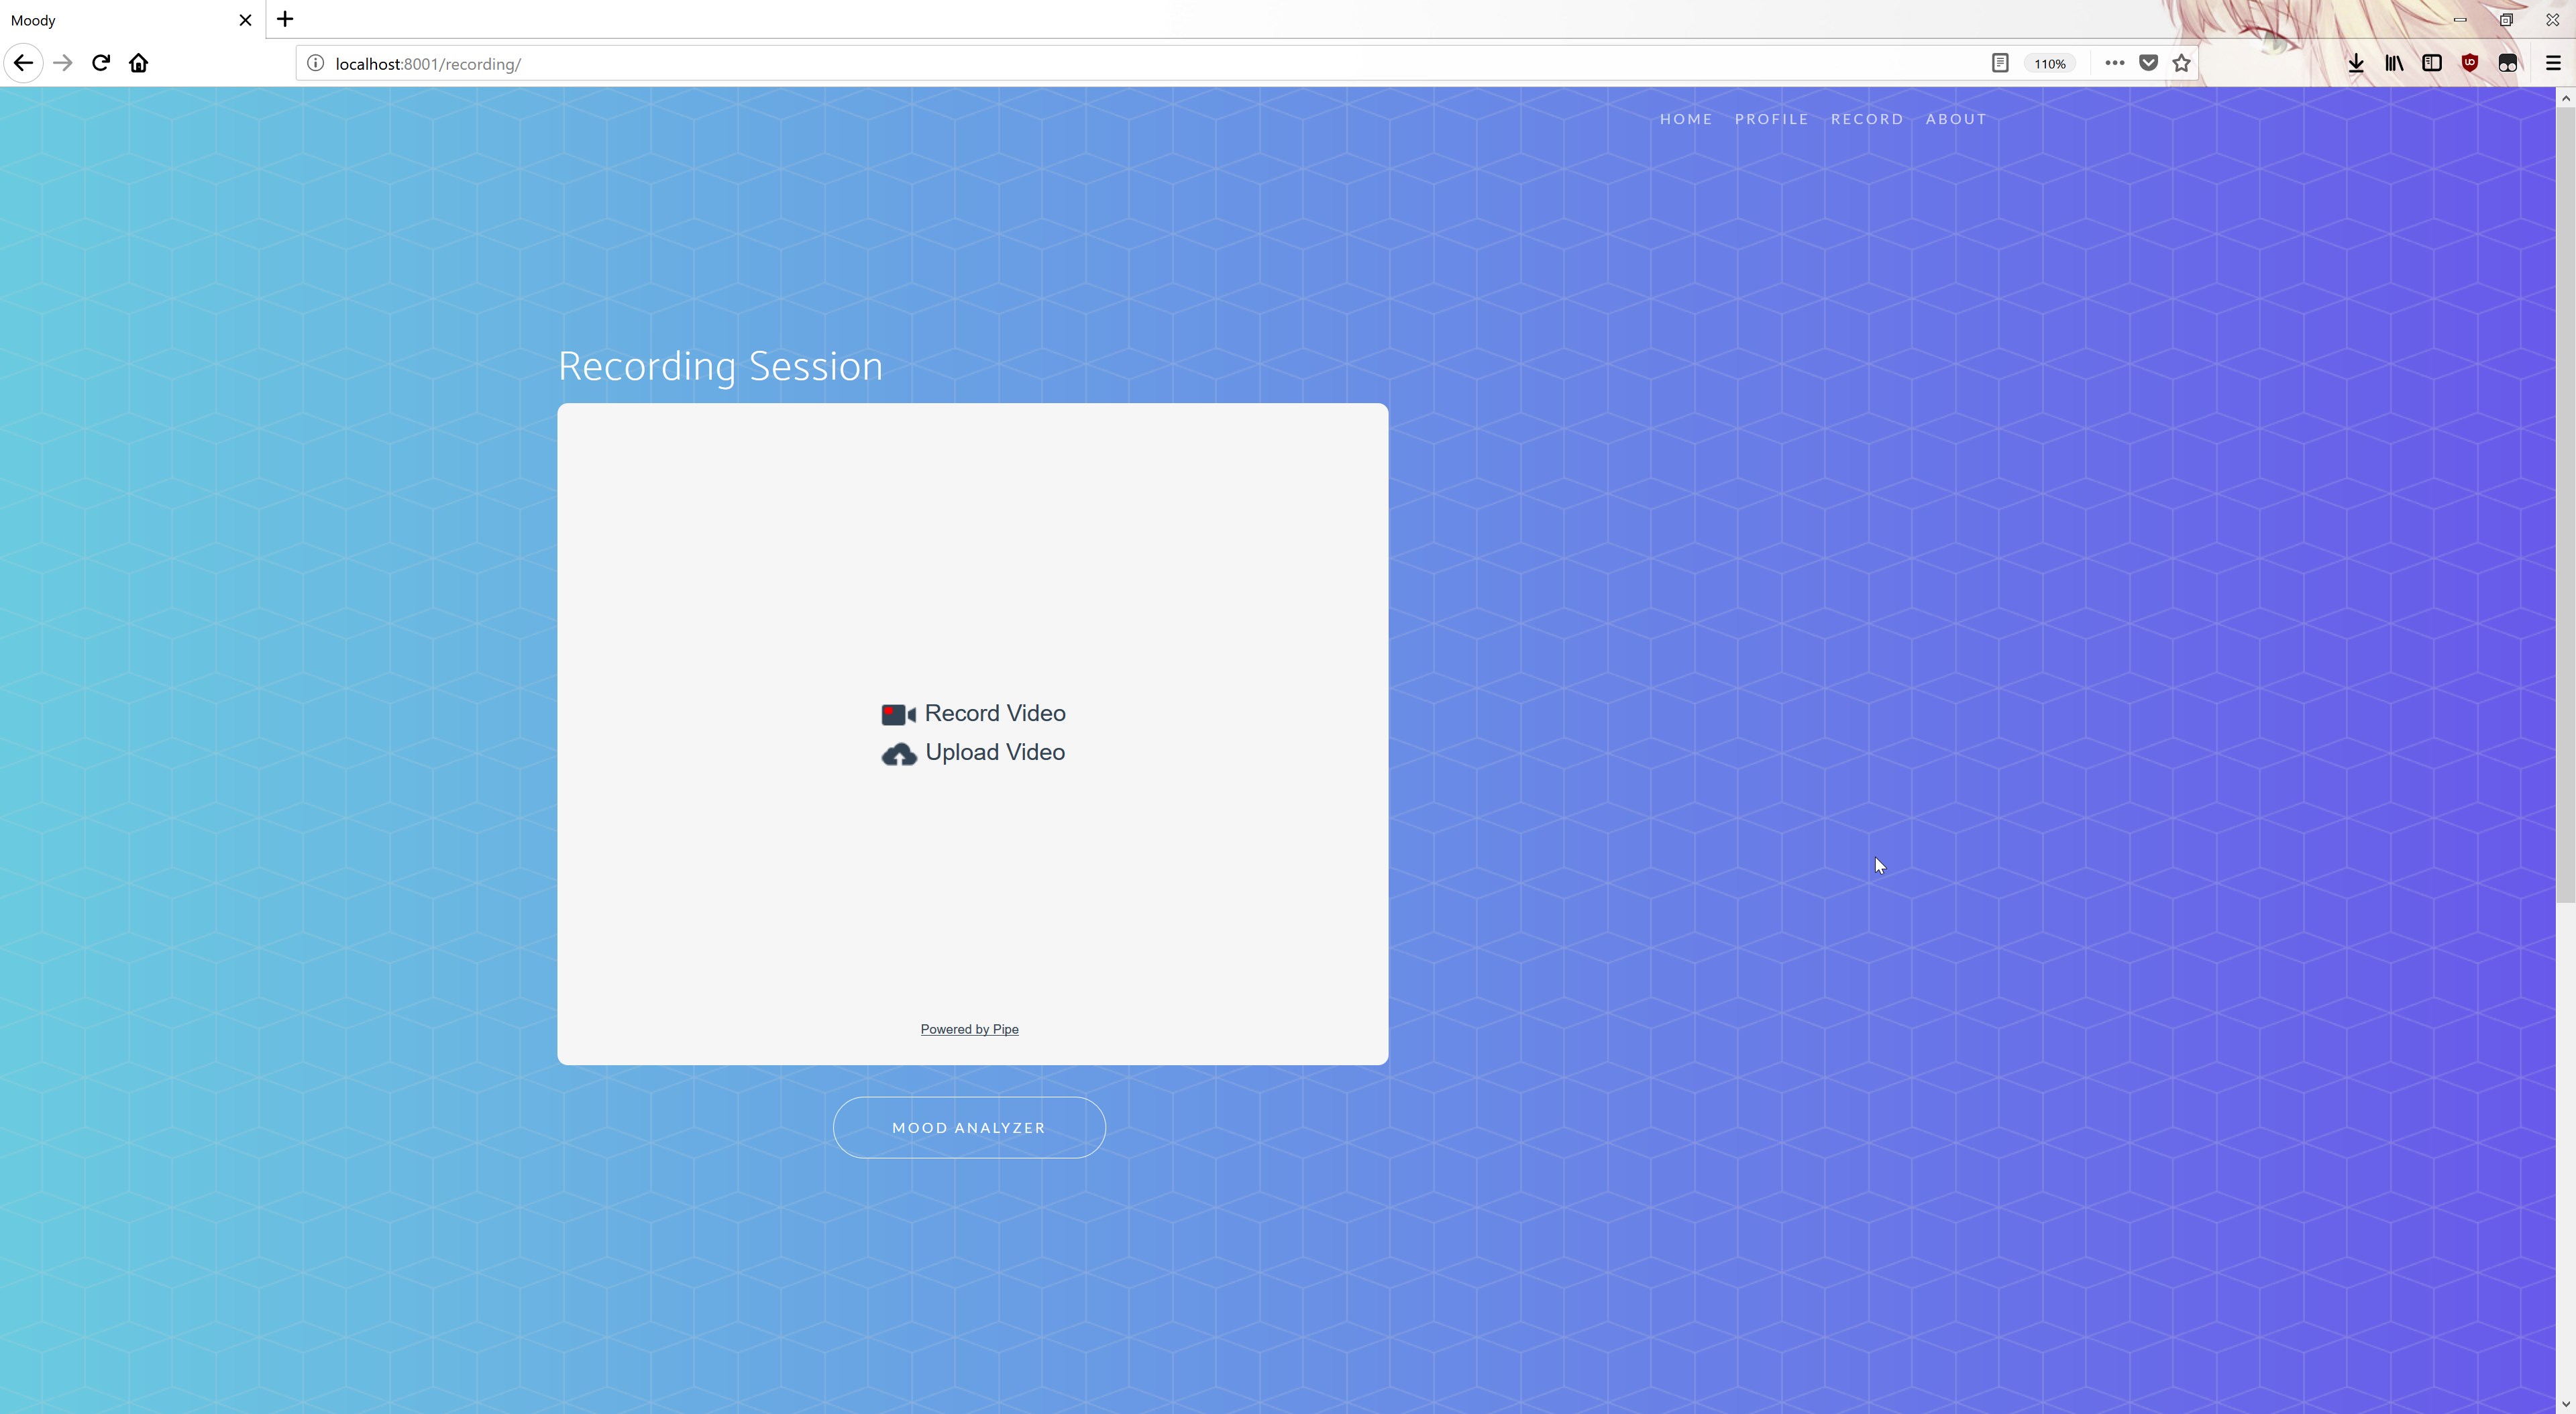Open the Downloads panel
The height and width of the screenshot is (1414, 2576).
coord(2355,63)
